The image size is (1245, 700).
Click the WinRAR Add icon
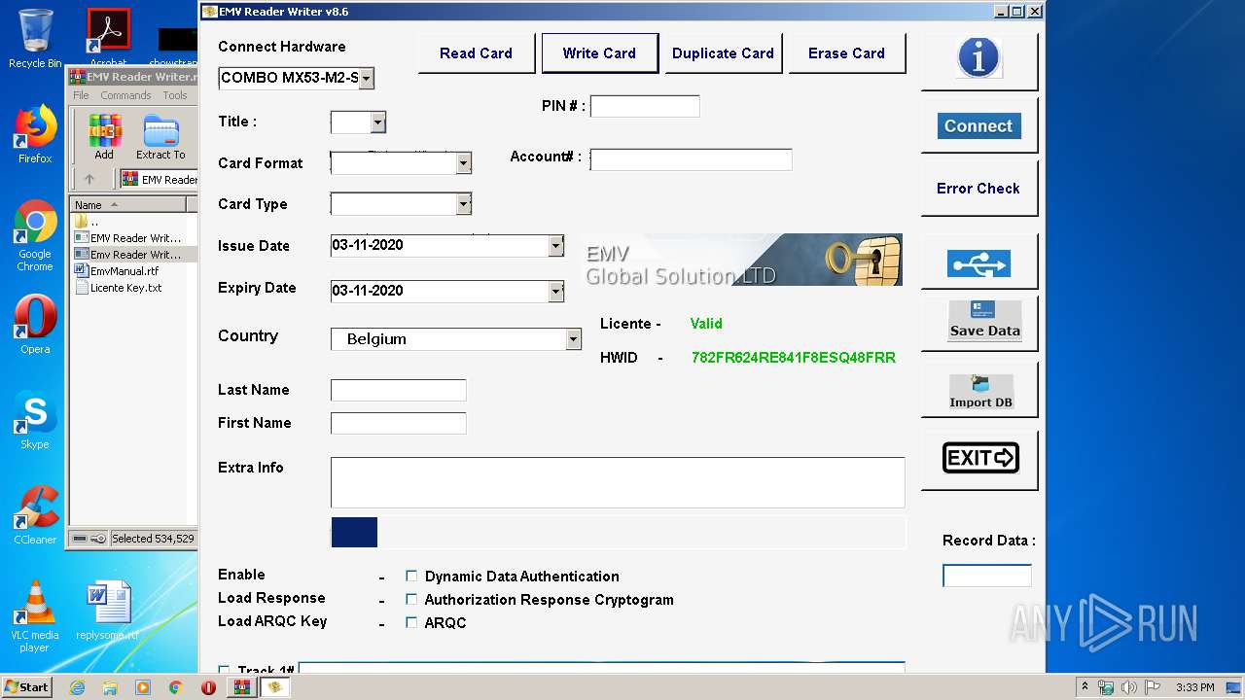[104, 137]
